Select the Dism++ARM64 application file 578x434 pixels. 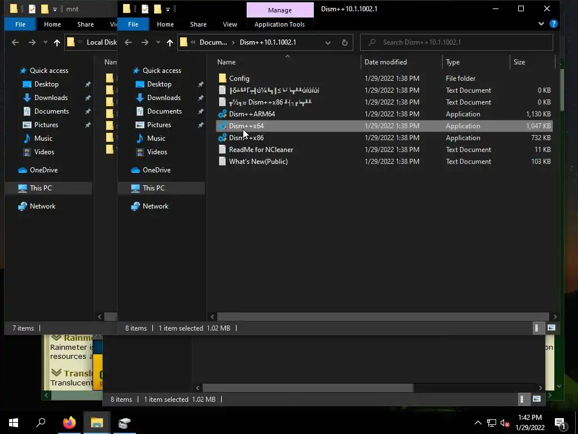tap(252, 114)
